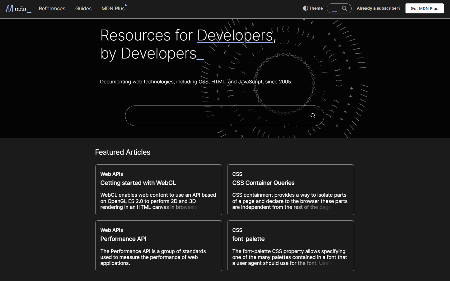
Task: Open the font-palette article card
Action: (x=248, y=239)
